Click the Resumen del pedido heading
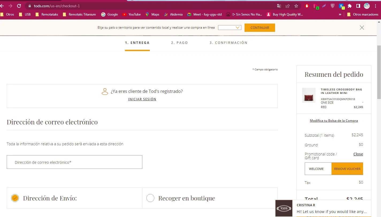The width and height of the screenshot is (381, 217). coord(334,74)
